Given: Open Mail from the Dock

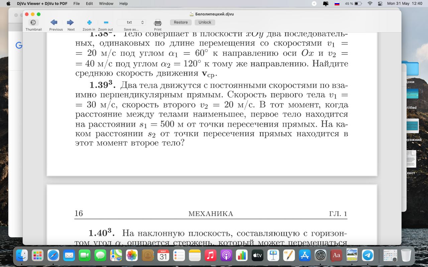Looking at the screenshot, I should 69,255.
